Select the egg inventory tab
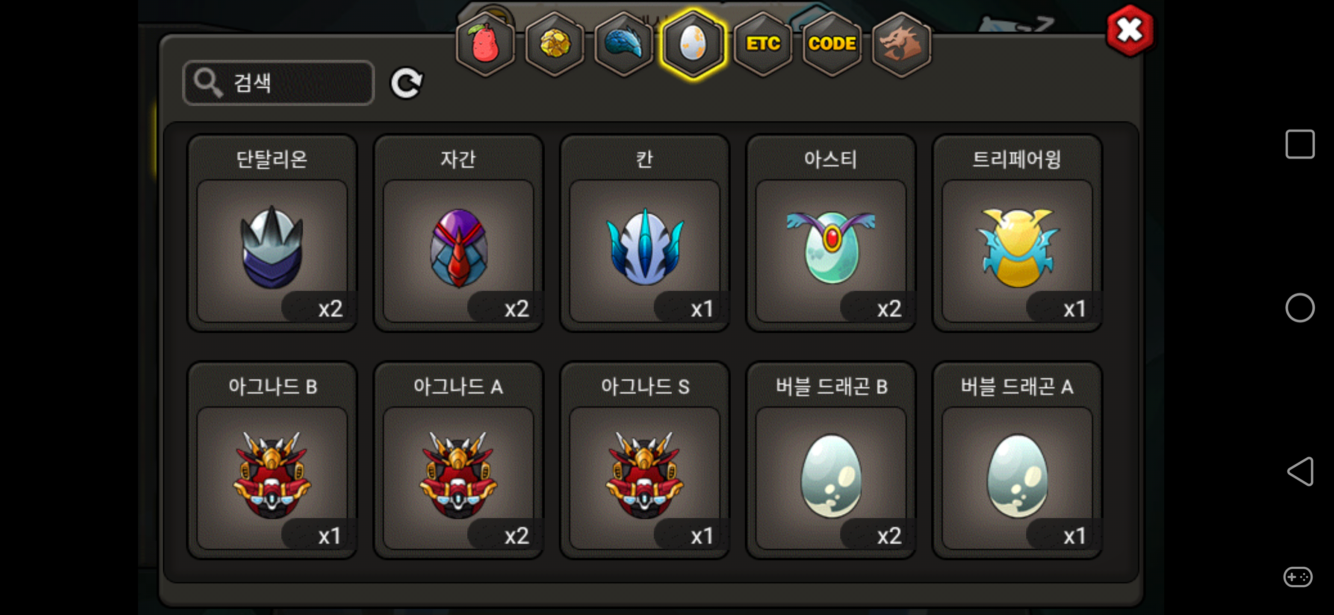Screen dimensions: 1334x615 pos(693,44)
